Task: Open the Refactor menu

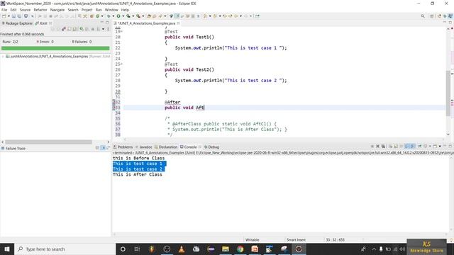Action: 40,10
